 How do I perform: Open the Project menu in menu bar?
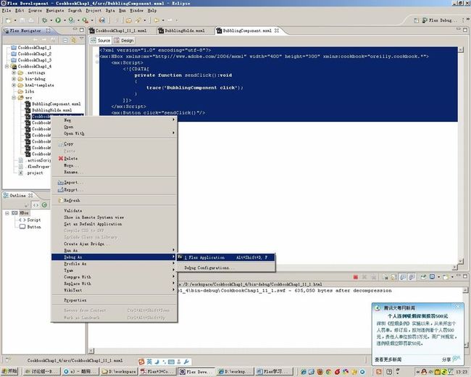pyautogui.click(x=93, y=11)
